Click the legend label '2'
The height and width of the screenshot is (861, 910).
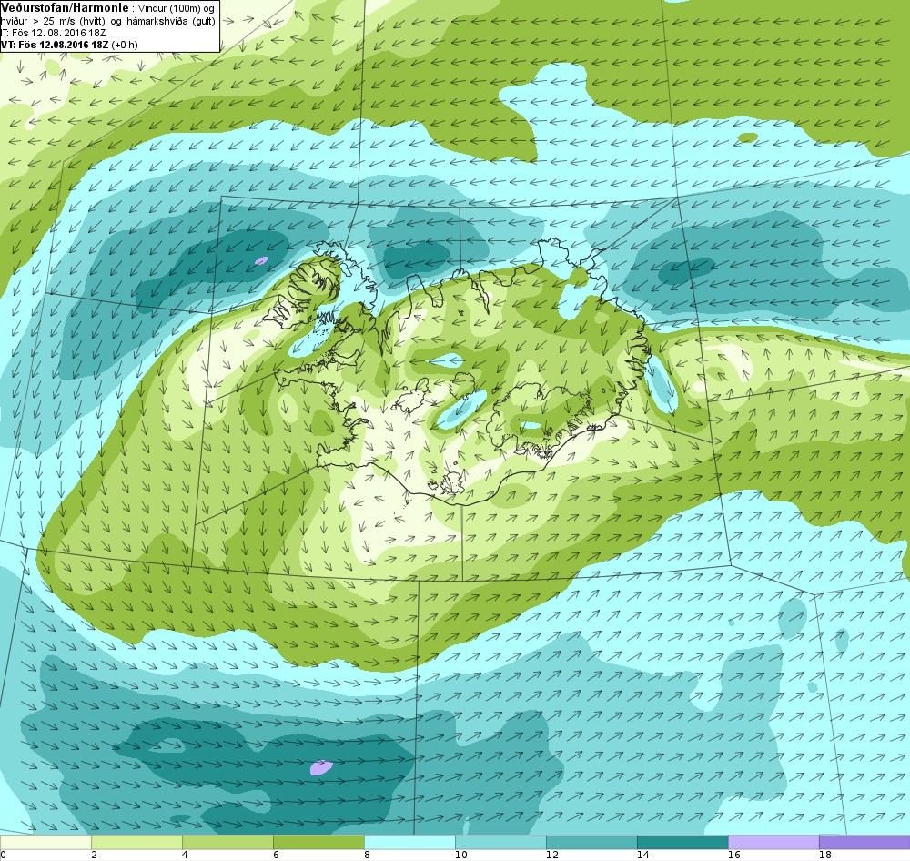pyautogui.click(x=94, y=855)
